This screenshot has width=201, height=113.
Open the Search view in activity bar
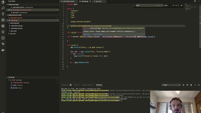(x=3, y=8)
